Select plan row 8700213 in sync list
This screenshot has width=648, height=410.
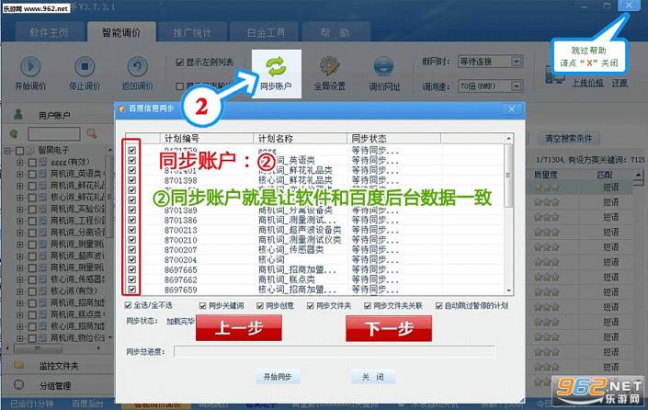(315, 230)
